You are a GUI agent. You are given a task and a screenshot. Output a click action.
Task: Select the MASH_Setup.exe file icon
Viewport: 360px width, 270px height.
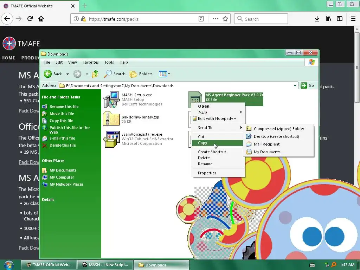(x=111, y=99)
